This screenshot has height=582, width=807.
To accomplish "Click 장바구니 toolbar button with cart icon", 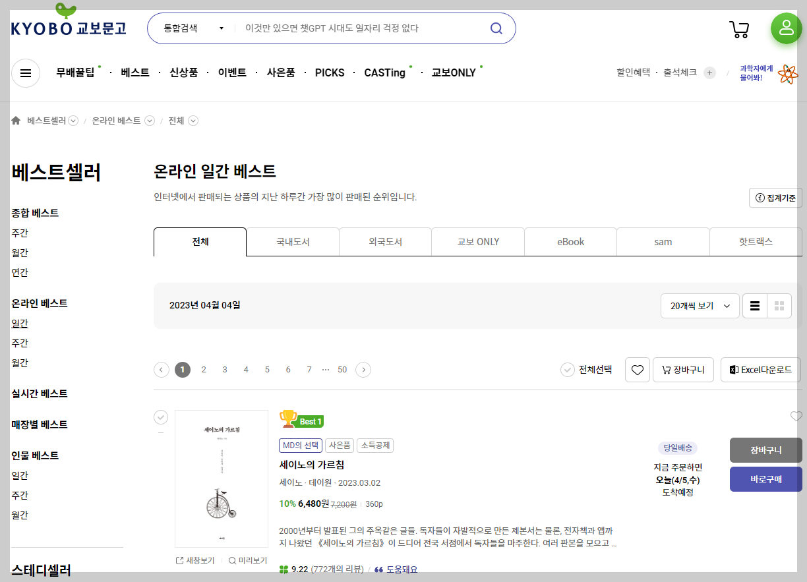I will [683, 370].
